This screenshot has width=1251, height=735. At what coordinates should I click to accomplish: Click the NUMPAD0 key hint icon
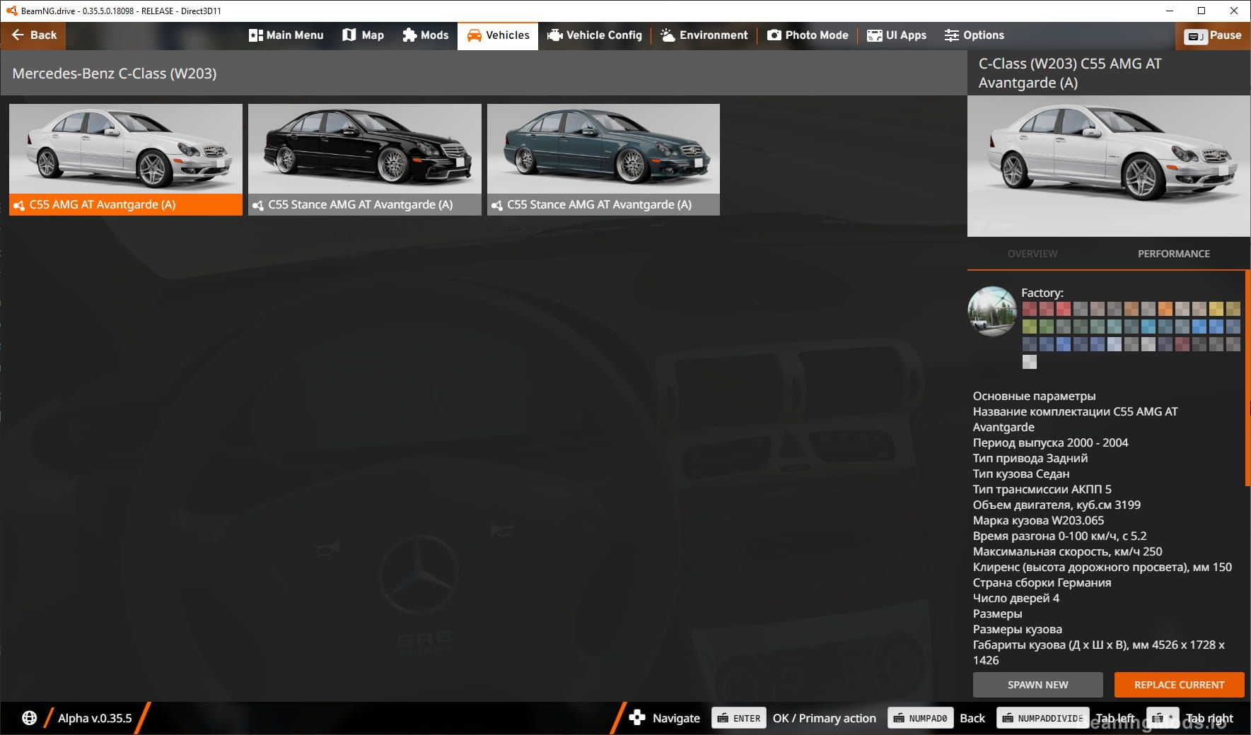coord(920,718)
